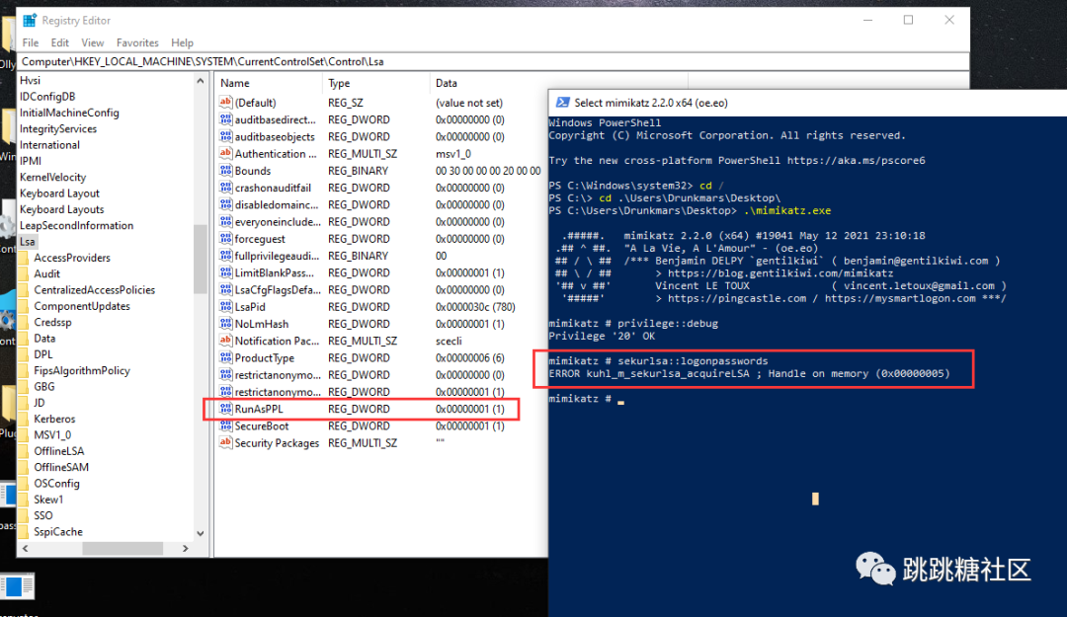Click the tree horizontal scroll right arrow

pyautogui.click(x=185, y=548)
